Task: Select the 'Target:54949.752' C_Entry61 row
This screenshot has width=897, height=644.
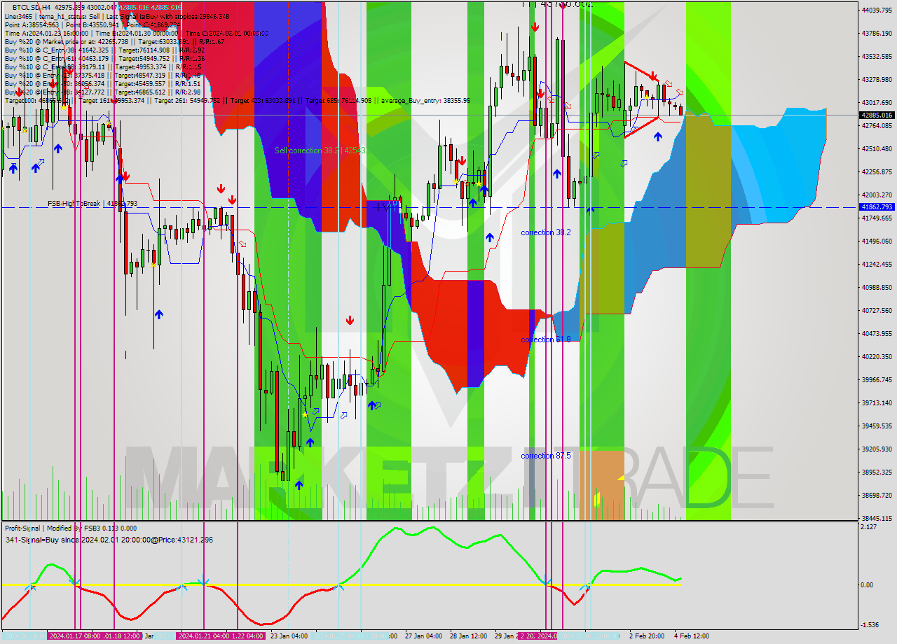Action: [104, 58]
